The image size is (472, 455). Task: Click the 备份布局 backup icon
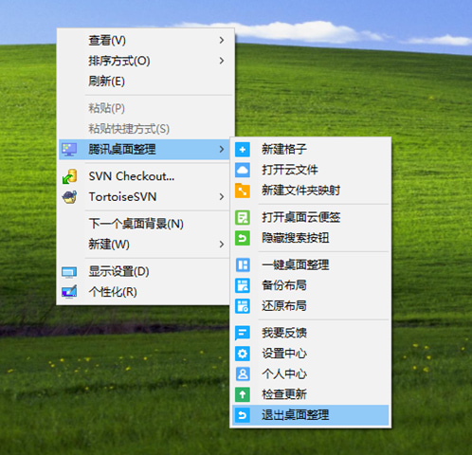243,285
